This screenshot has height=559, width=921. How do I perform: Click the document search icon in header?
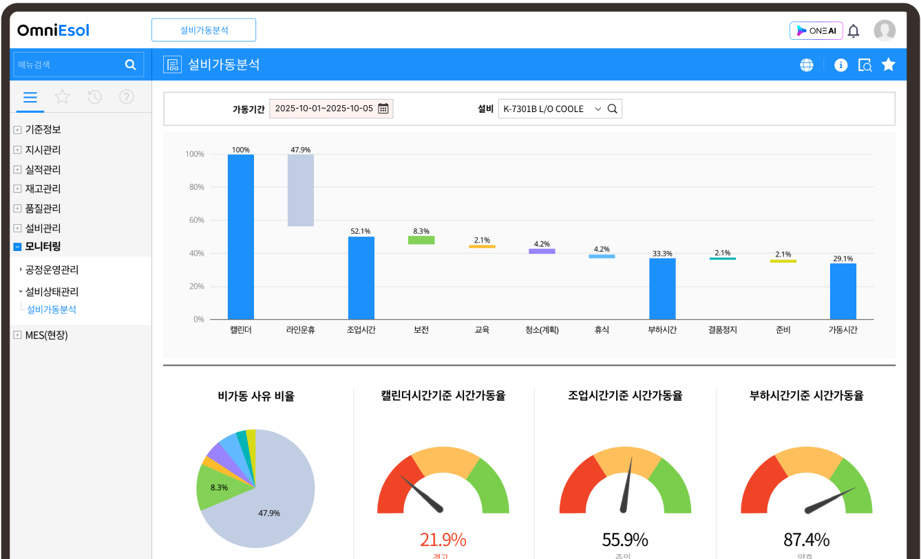865,65
